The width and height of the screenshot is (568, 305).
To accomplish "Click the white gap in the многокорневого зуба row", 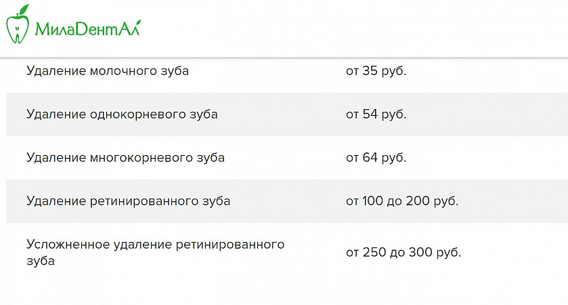I will tap(284, 157).
